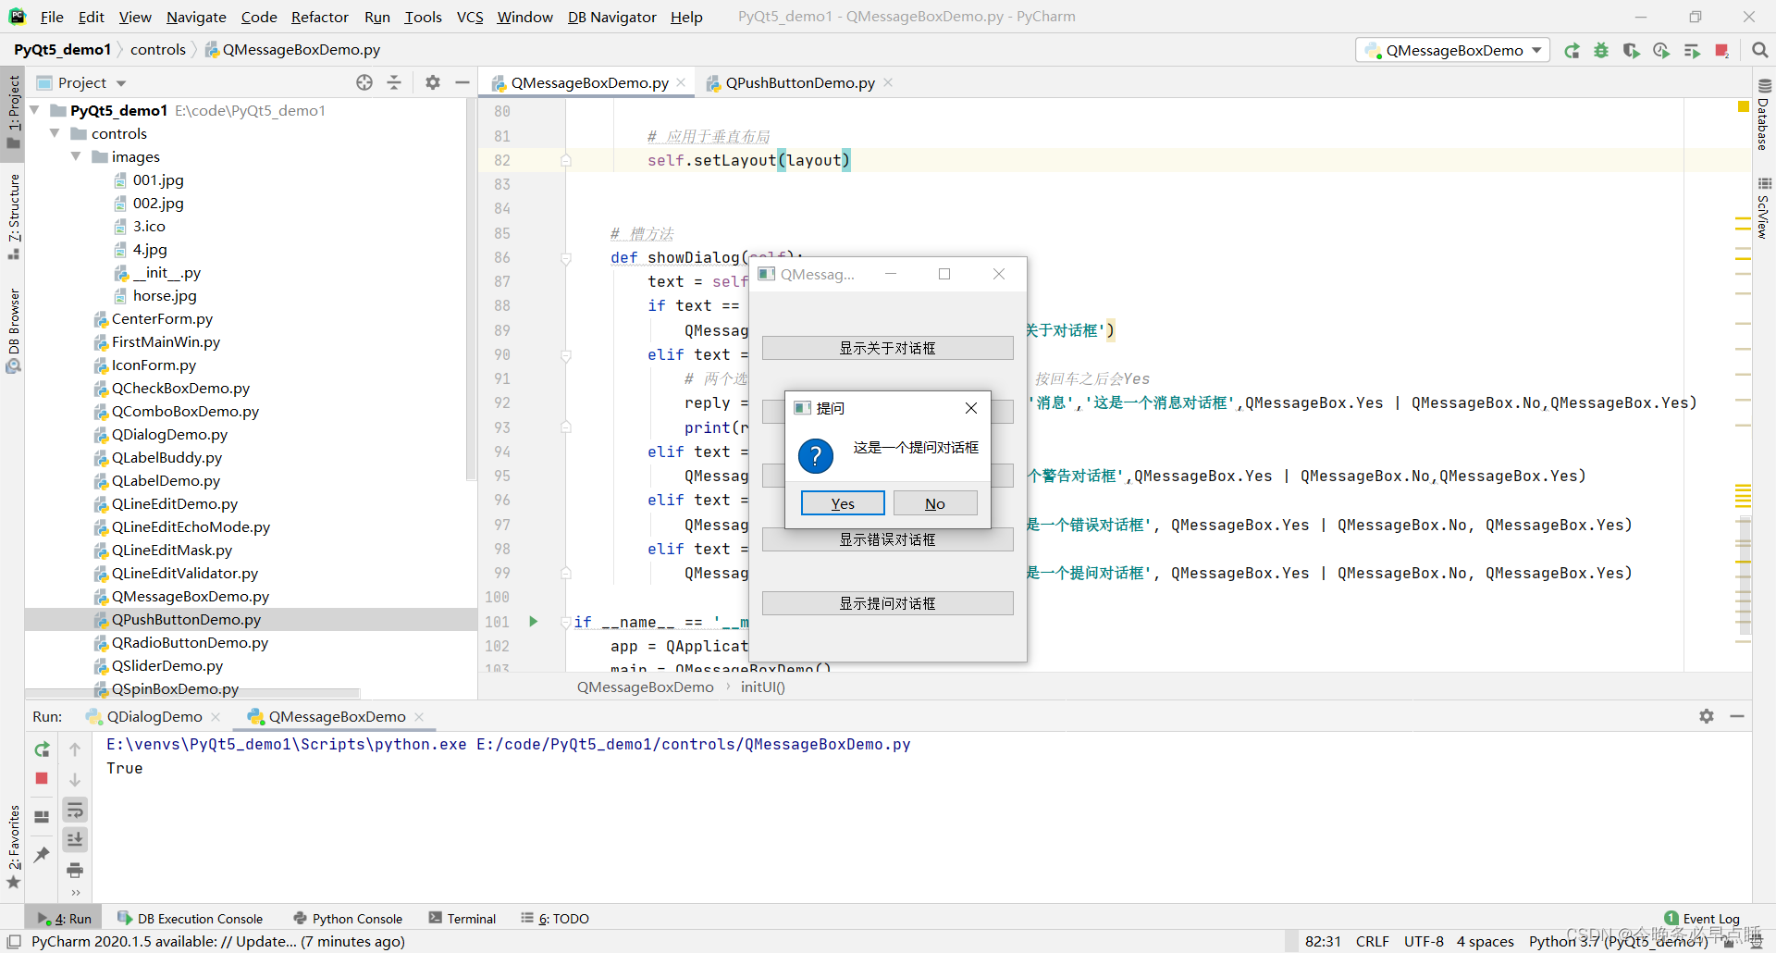Click the locate/scroll-from-source target icon
Screen dimensions: 1776x953
[364, 82]
